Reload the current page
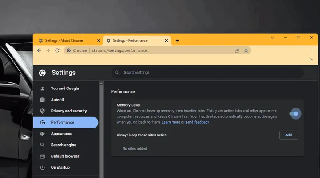 coord(57,50)
